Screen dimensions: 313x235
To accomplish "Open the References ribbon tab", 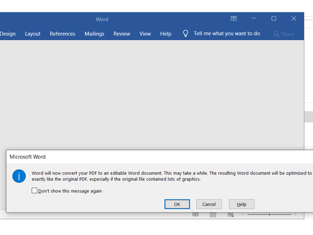I will tap(63, 34).
